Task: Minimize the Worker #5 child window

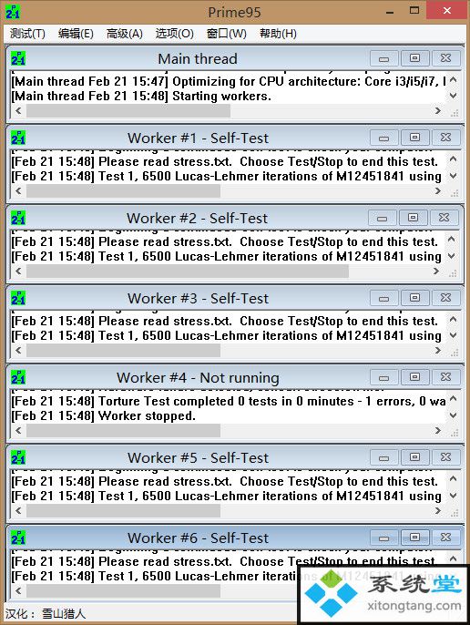Action: coord(384,457)
